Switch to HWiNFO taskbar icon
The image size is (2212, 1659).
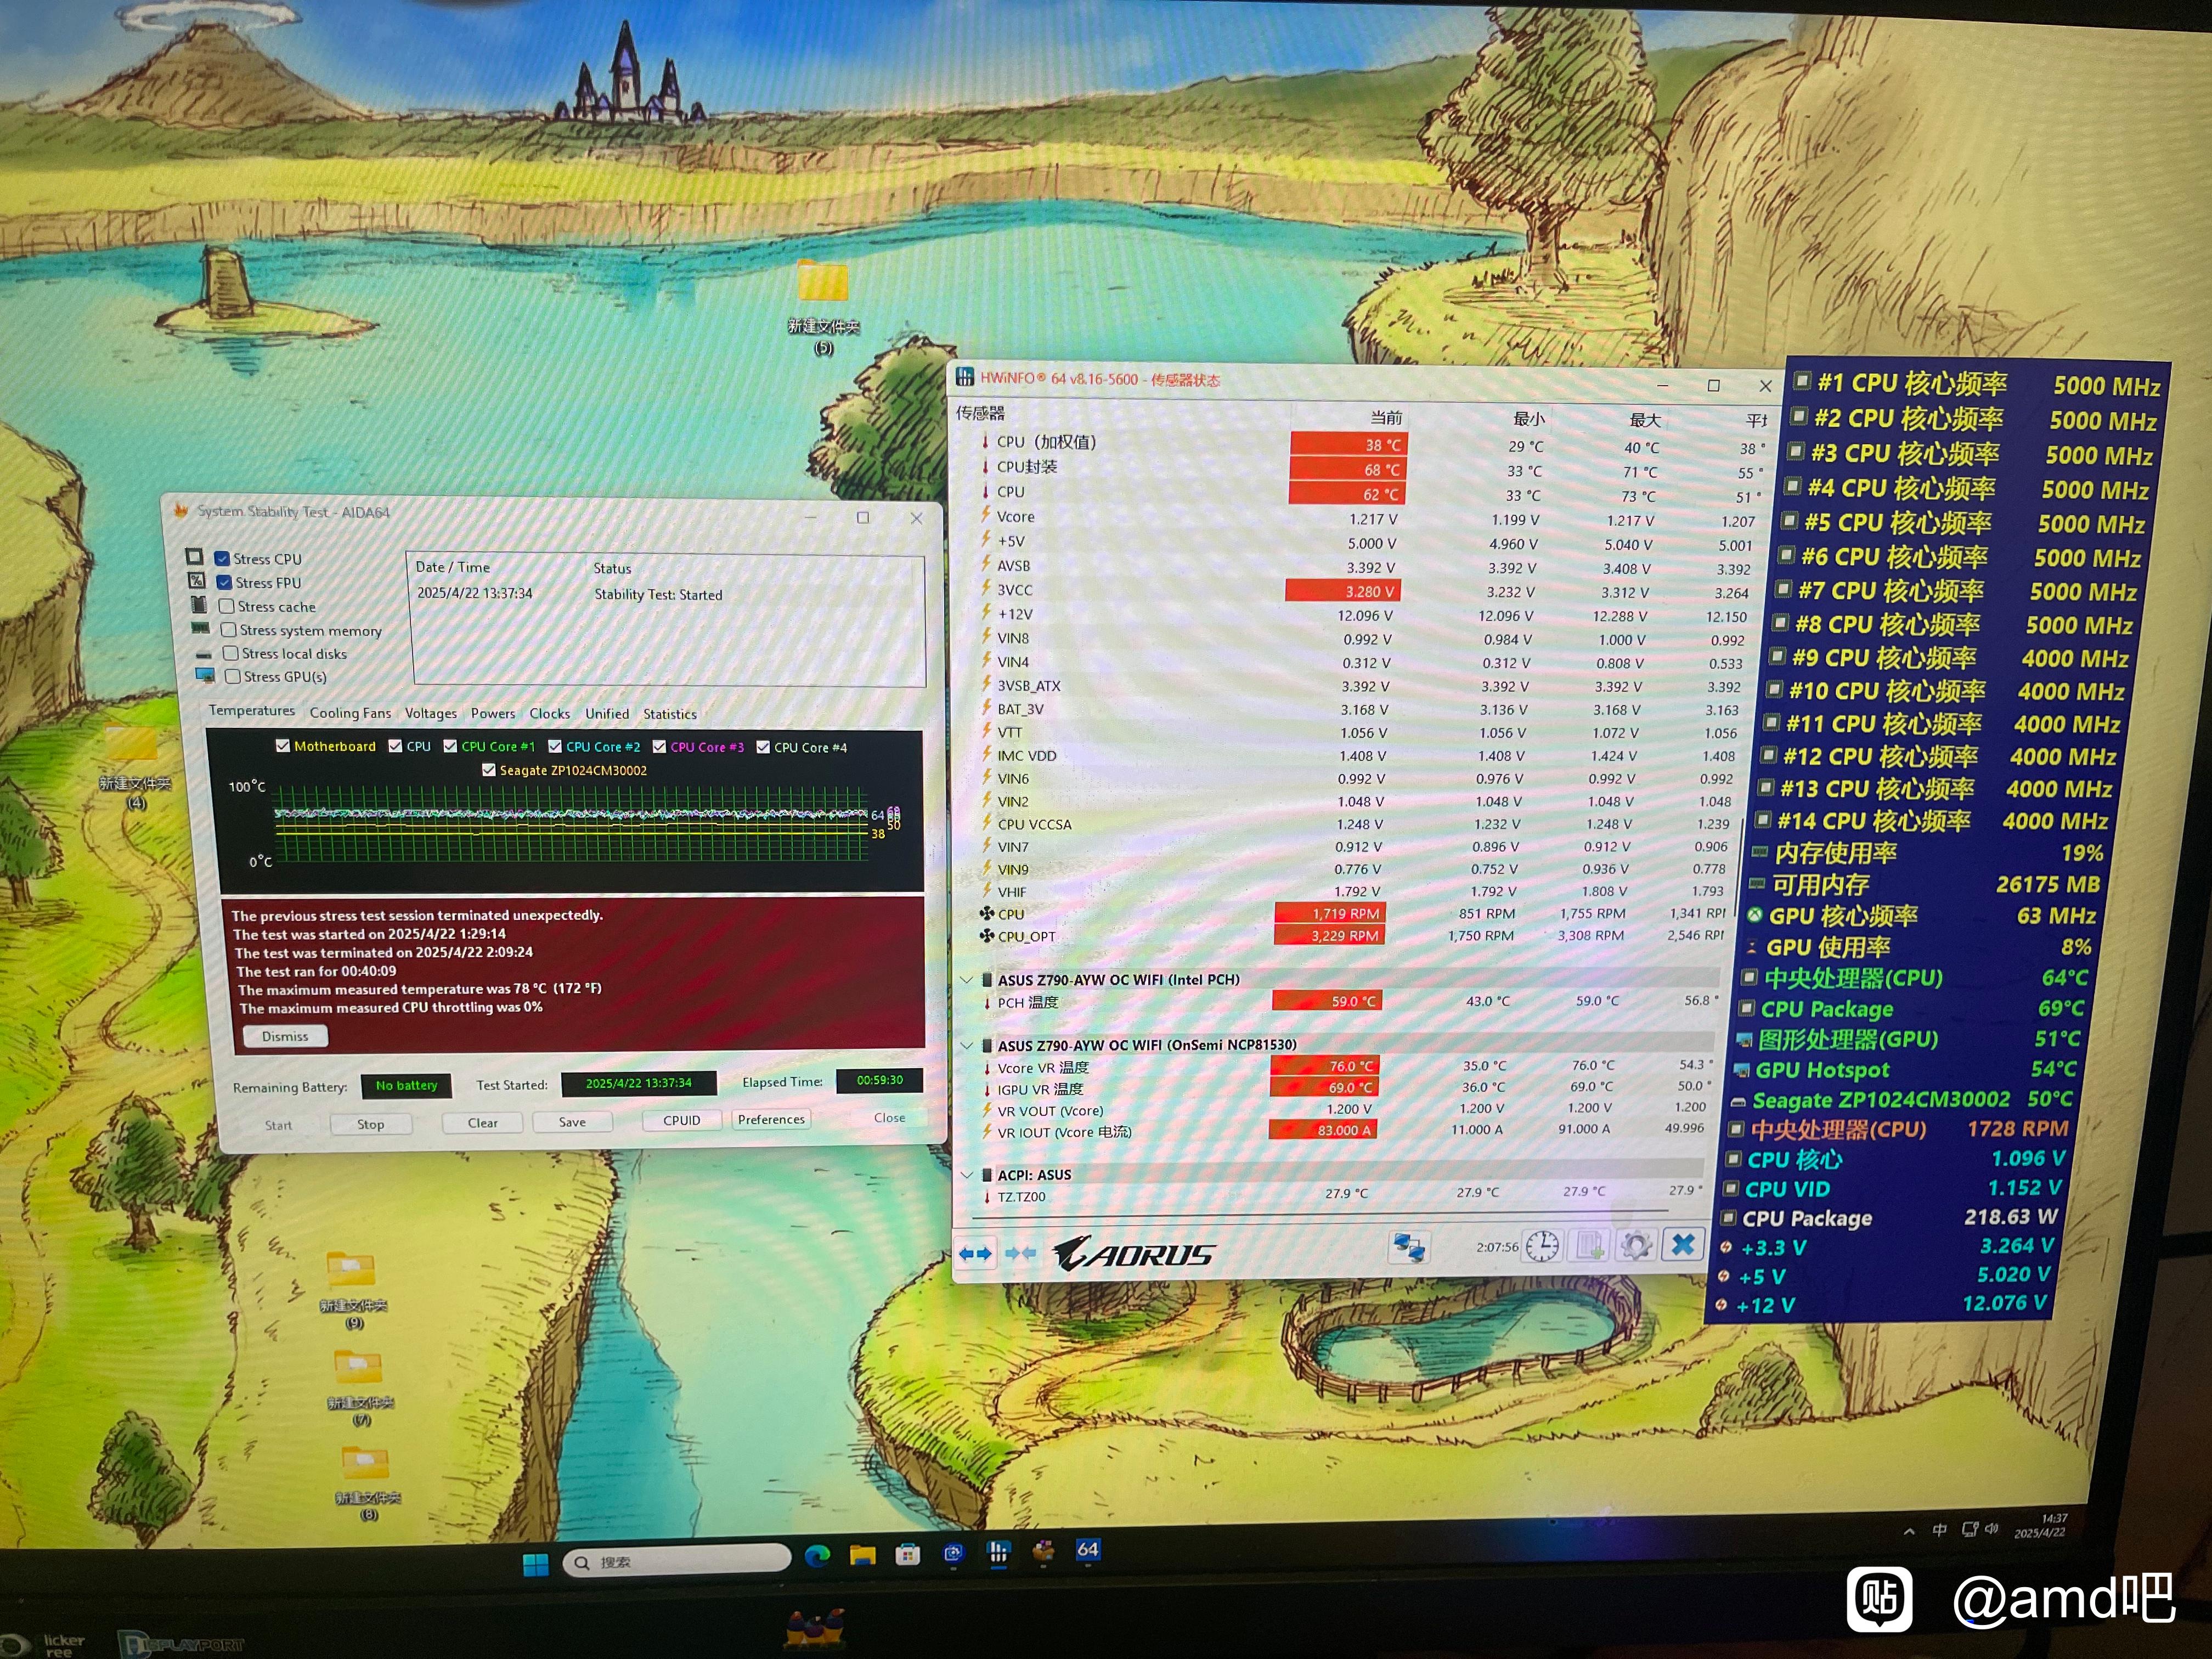tap(997, 1552)
